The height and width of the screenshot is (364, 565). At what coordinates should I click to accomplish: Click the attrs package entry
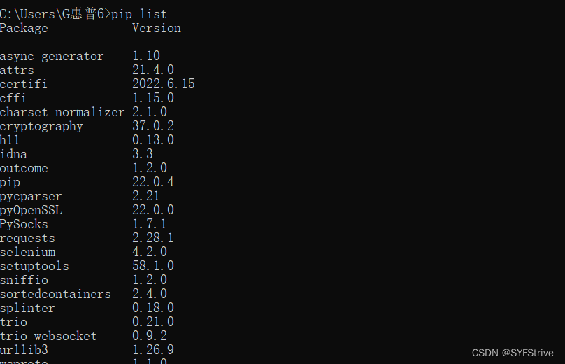17,70
